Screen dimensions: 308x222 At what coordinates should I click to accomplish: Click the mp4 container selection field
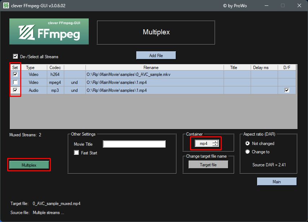(204, 144)
